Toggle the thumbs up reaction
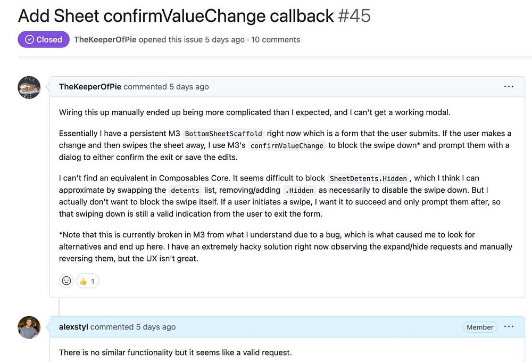The width and height of the screenshot is (532, 362). click(88, 281)
